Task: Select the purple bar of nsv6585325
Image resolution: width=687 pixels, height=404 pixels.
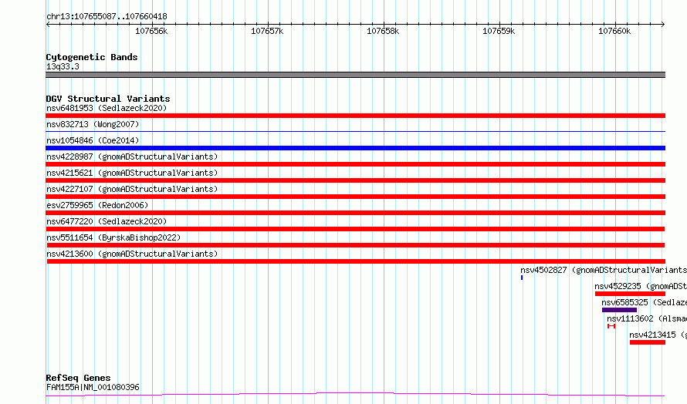Action: point(620,310)
